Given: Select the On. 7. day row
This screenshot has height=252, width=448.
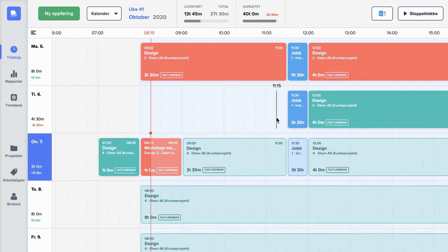Looking at the screenshot, I should pos(40,157).
